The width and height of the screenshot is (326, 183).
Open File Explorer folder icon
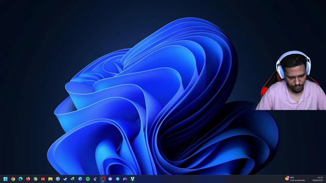[50, 179]
